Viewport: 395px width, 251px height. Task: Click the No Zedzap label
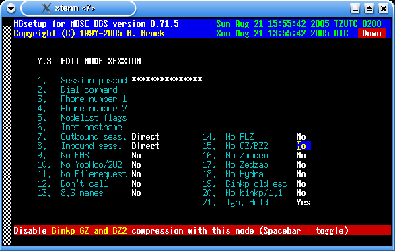[247, 165]
